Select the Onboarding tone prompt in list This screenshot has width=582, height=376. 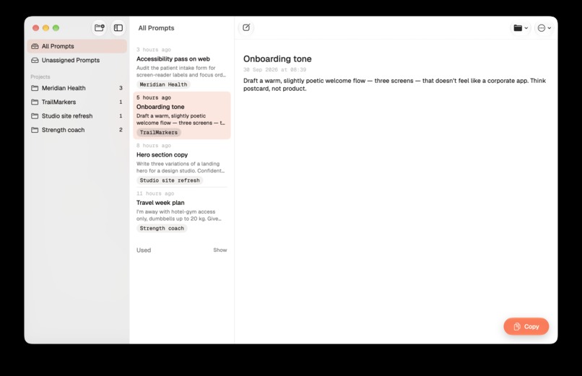pos(182,115)
